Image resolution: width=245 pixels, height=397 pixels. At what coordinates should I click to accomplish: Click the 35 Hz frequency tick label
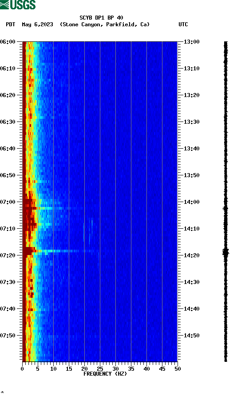coord(131,369)
